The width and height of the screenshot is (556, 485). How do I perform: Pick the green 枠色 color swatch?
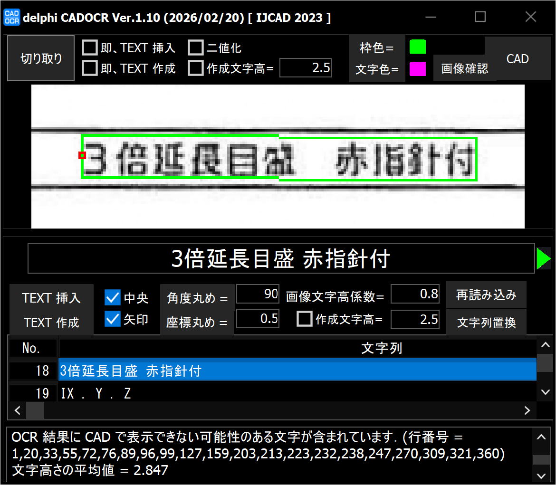pyautogui.click(x=418, y=47)
